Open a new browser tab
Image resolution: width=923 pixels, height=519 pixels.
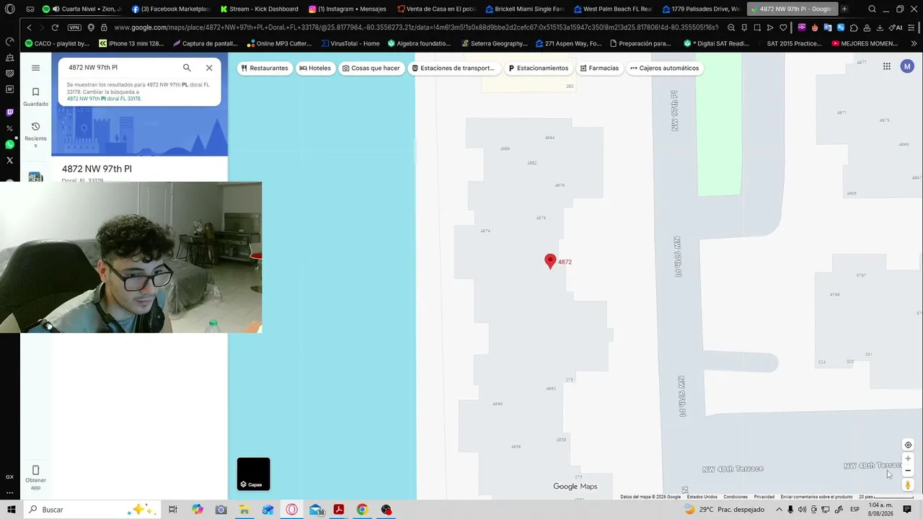click(844, 9)
